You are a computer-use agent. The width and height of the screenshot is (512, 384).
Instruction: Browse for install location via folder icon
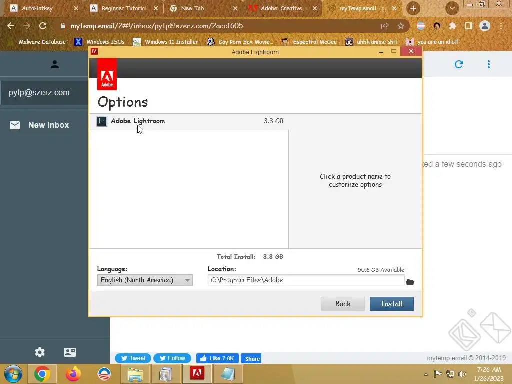tap(410, 282)
